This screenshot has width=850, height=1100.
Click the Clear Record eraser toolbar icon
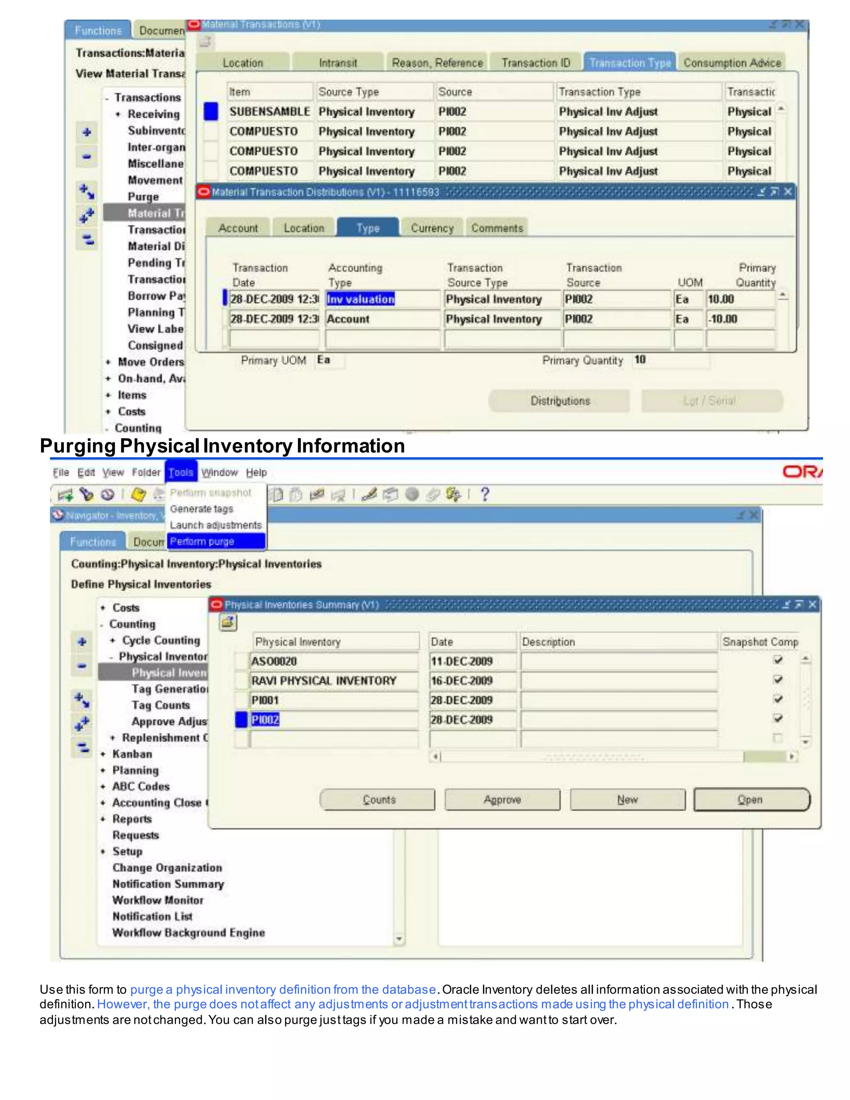(317, 495)
